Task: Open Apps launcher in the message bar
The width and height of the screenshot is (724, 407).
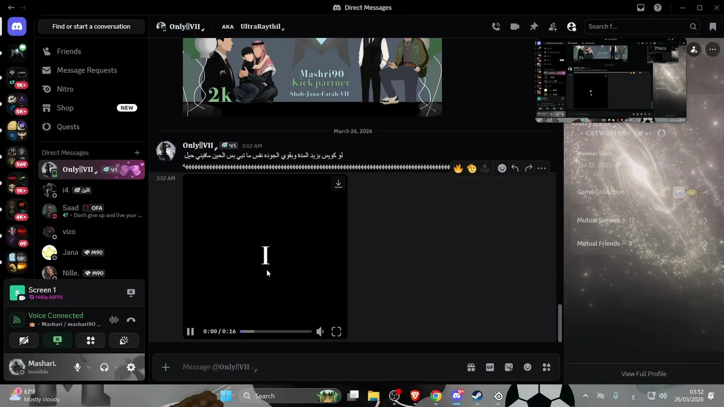Action: point(546,367)
